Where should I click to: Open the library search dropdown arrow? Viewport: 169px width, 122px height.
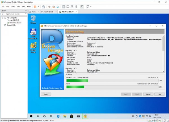pos(26,14)
